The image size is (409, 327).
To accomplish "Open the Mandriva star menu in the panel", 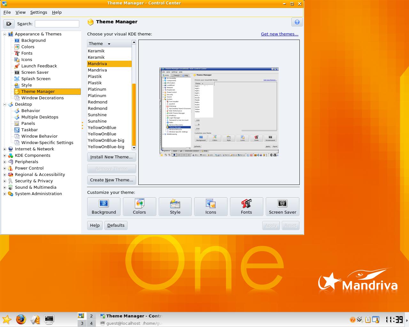I will tap(7, 319).
